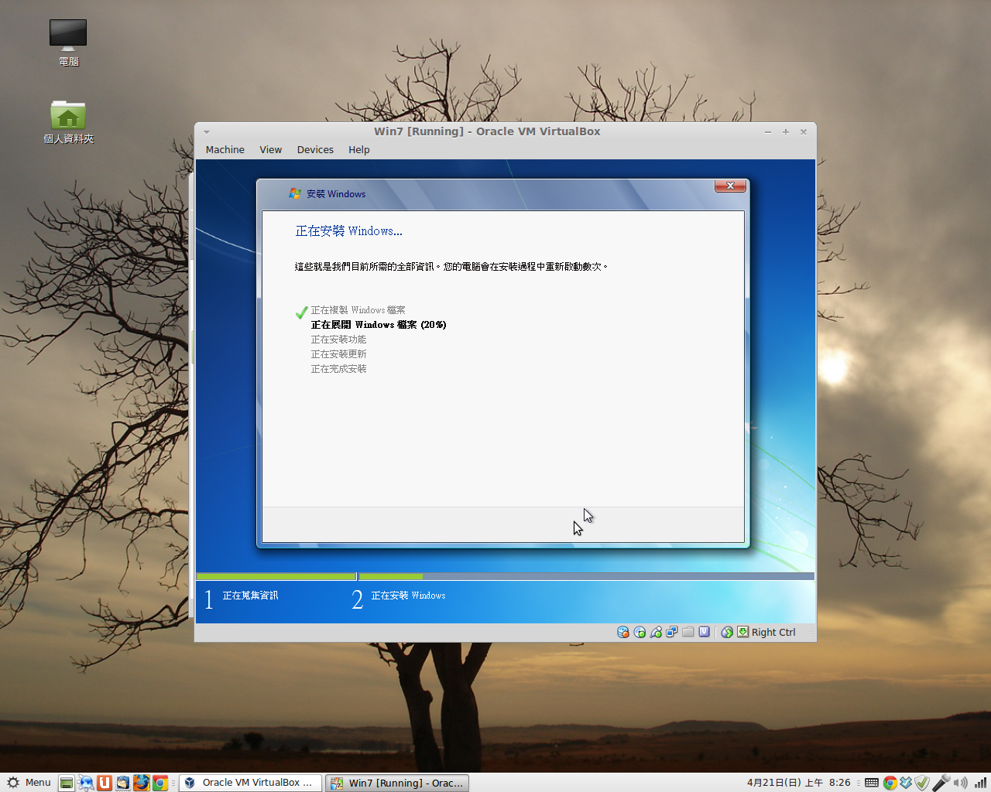Open the 電腦 computer desktop icon
Image resolution: width=991 pixels, height=792 pixels.
pyautogui.click(x=68, y=43)
